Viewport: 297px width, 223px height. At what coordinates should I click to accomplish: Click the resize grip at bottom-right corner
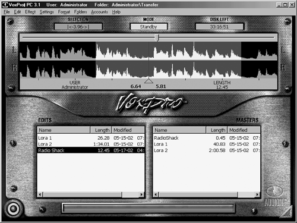[x=287, y=212]
